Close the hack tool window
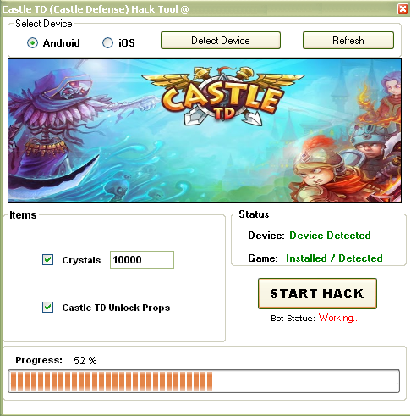This screenshot has height=416, width=411. pyautogui.click(x=403, y=9)
